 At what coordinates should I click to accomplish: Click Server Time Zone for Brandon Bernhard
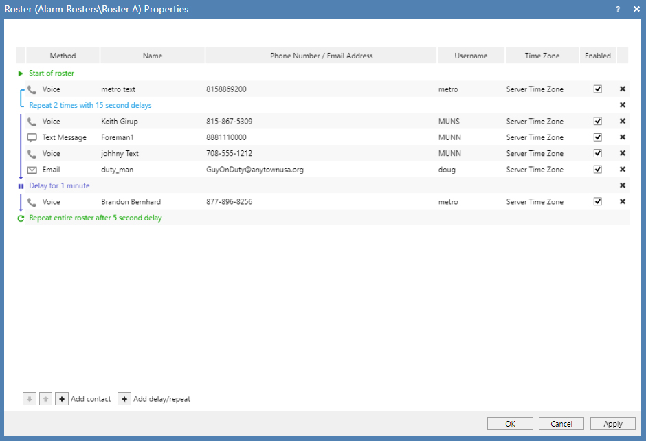point(535,201)
